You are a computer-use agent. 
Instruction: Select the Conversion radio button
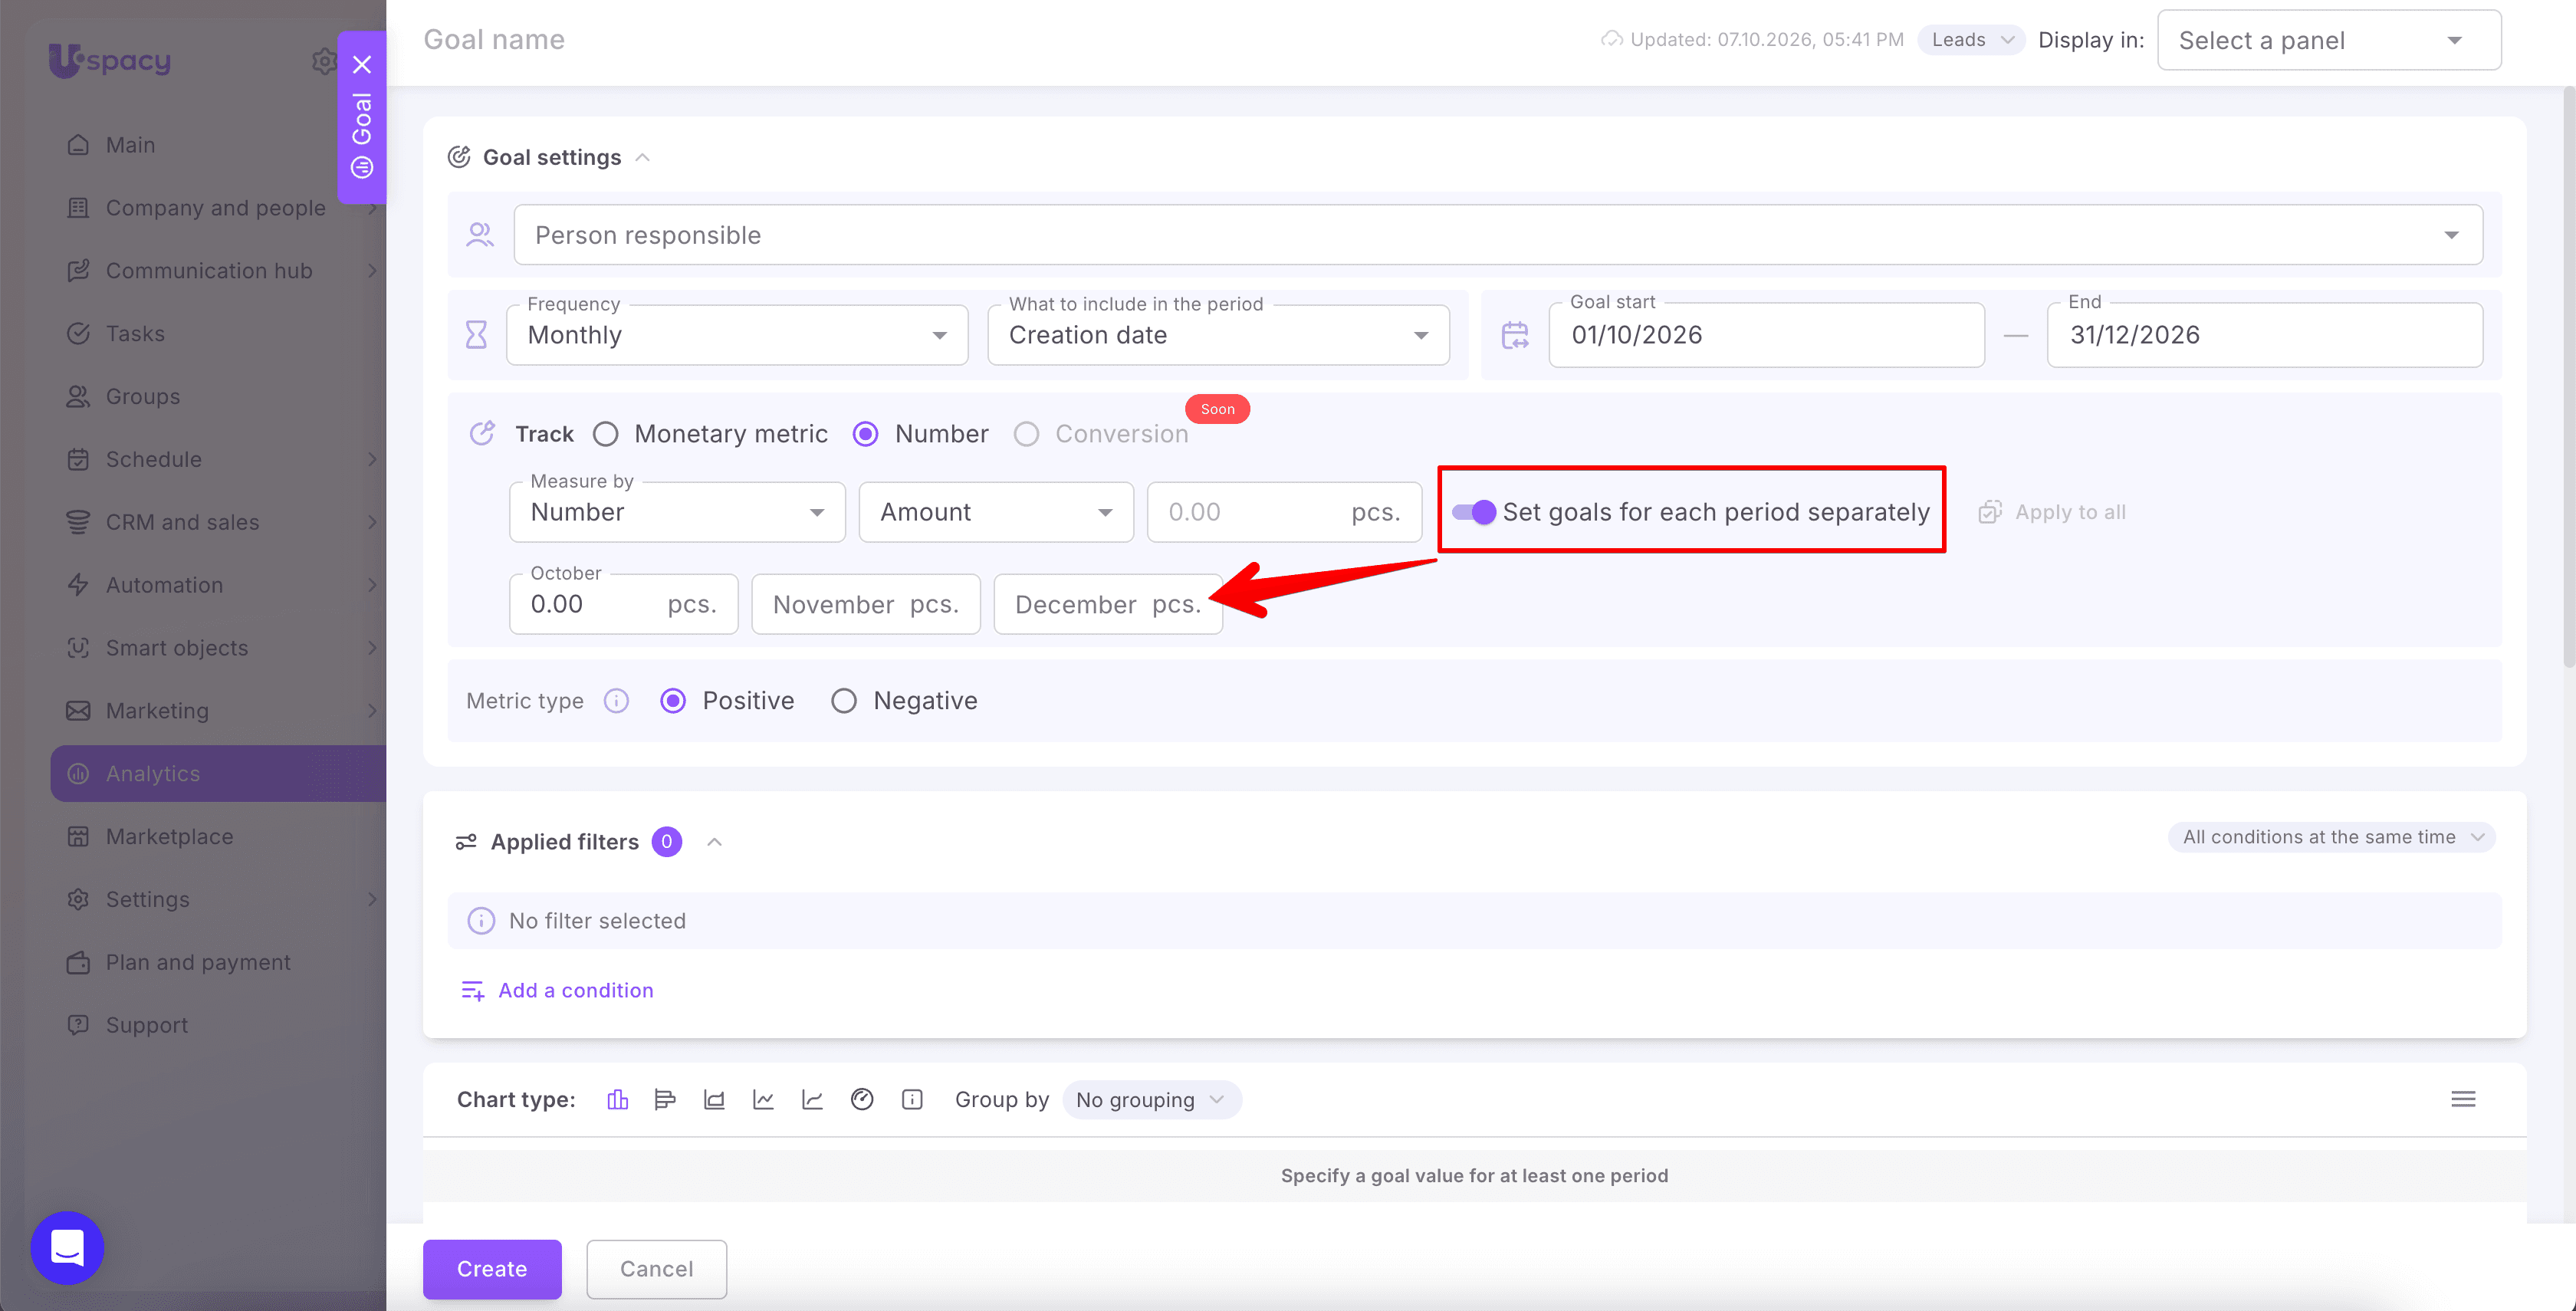tap(1026, 434)
